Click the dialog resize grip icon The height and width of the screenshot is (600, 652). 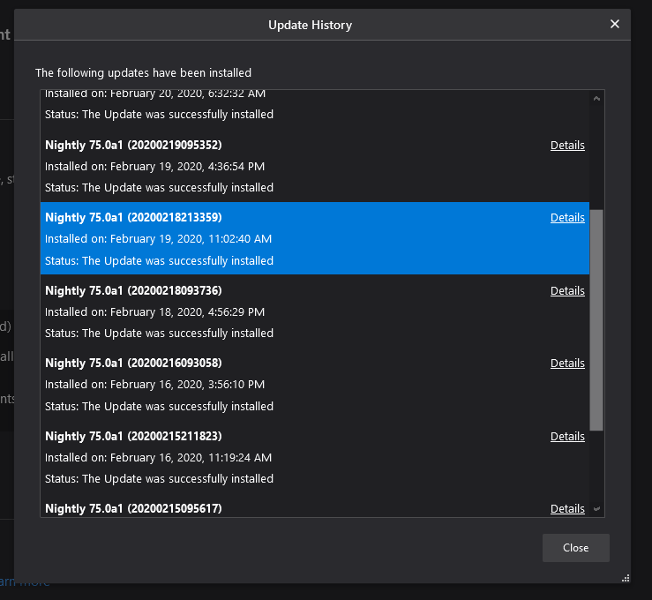(x=626, y=578)
